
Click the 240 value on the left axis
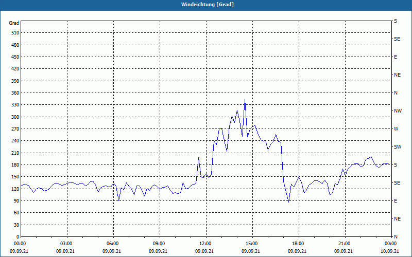click(x=15, y=141)
